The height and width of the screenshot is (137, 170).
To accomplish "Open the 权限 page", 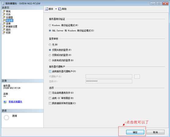I will [x=8, y=33].
